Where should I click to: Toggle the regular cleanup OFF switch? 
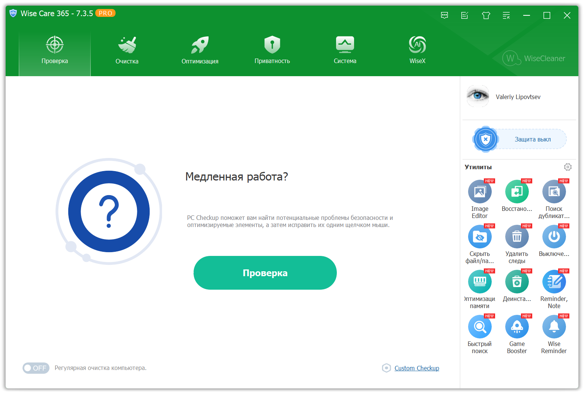click(36, 368)
